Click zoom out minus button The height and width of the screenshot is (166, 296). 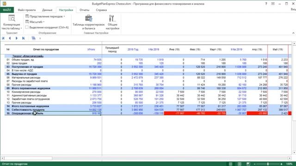(255, 164)
